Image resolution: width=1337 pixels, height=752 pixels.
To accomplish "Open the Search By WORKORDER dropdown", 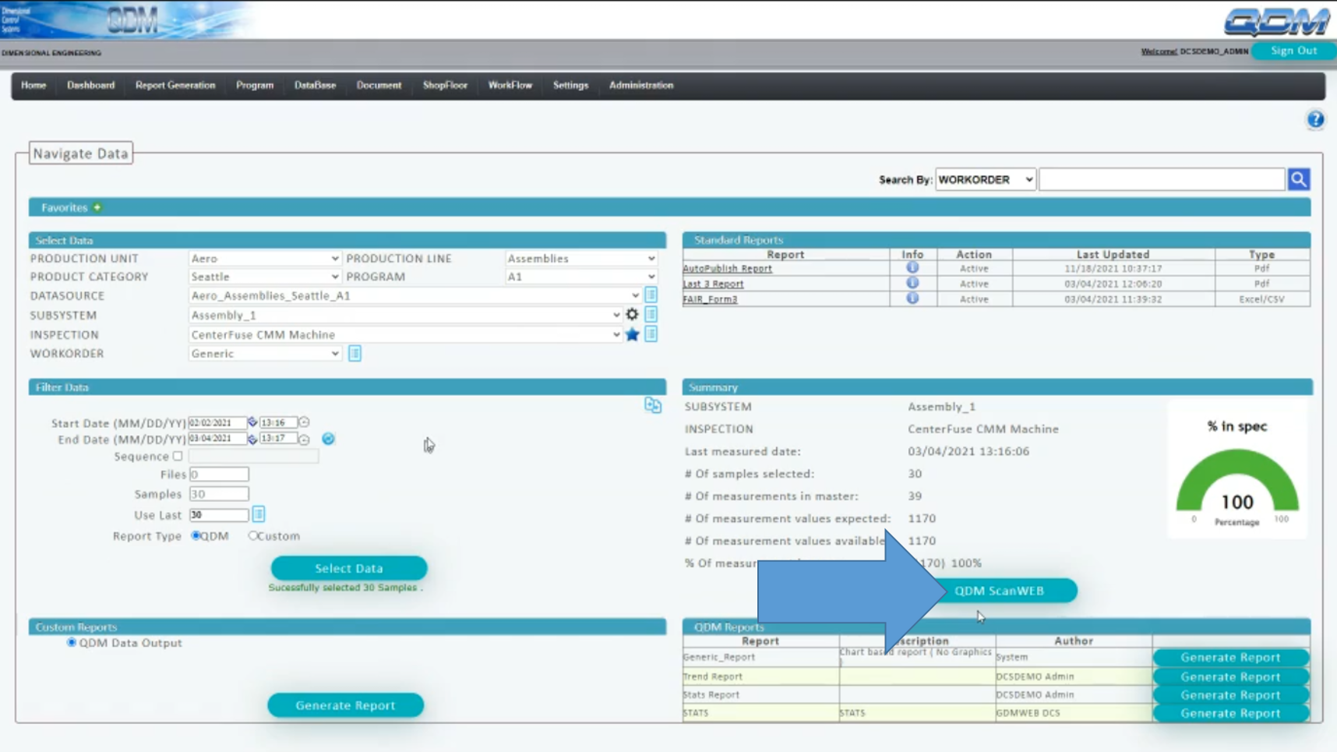I will pos(985,179).
